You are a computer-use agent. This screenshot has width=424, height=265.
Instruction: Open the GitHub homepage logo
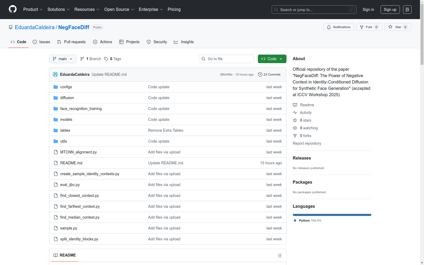coord(13,9)
